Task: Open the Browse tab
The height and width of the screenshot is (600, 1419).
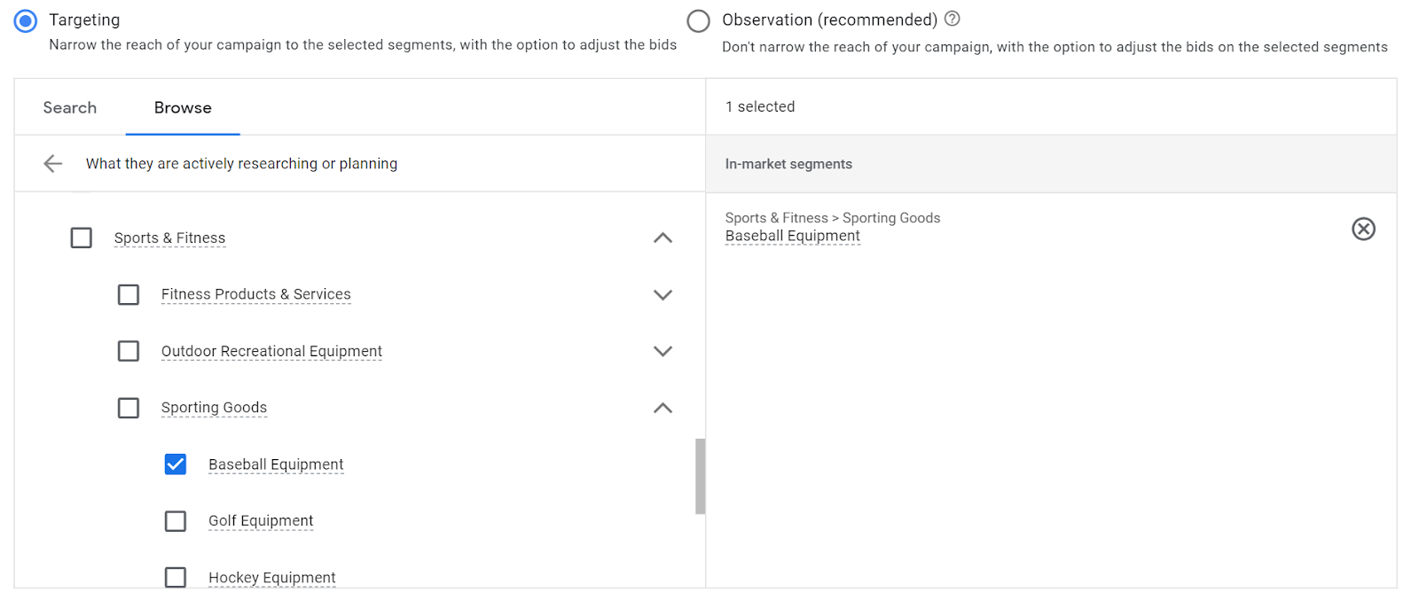Action: (183, 107)
